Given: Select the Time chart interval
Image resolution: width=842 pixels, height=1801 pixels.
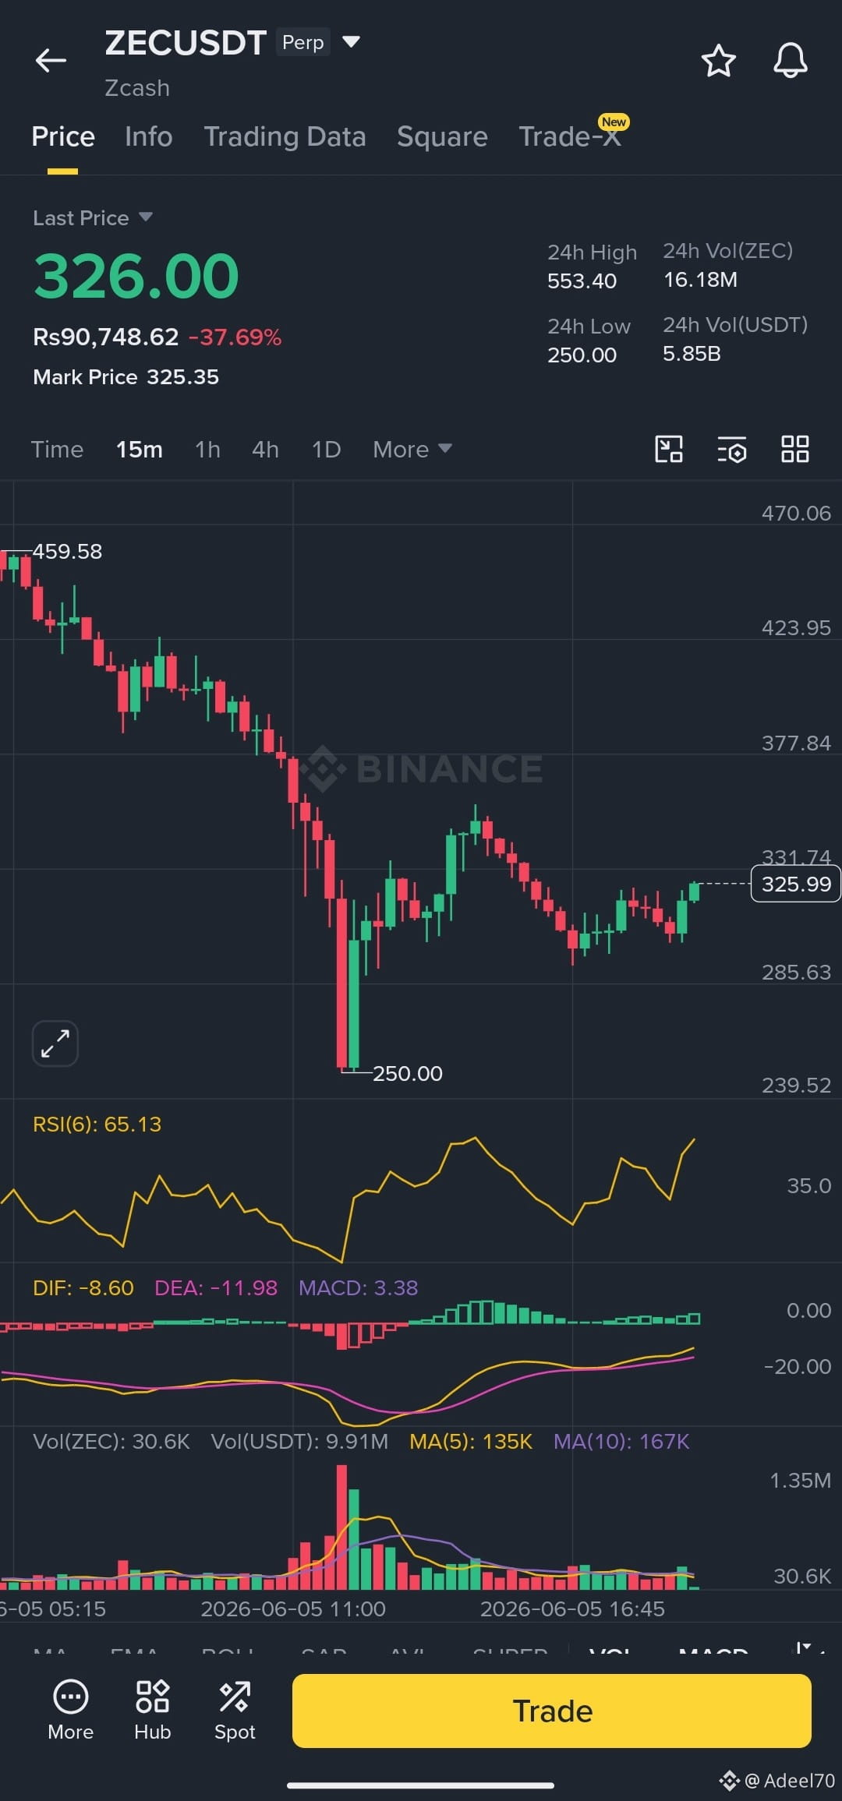Looking at the screenshot, I should click(x=57, y=450).
